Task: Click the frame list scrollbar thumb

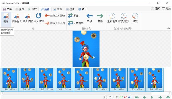Action: (159, 93)
